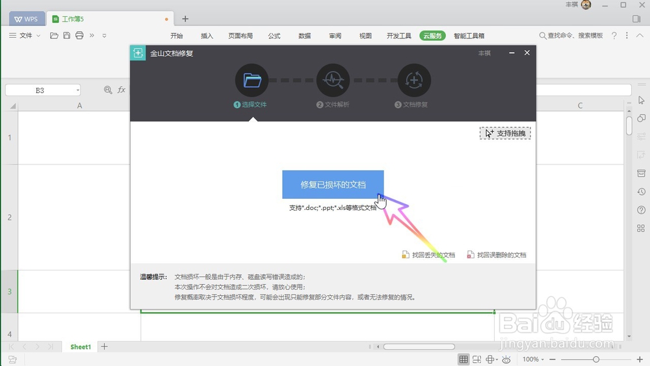Click the 支持拖拽 drag area

pos(505,133)
